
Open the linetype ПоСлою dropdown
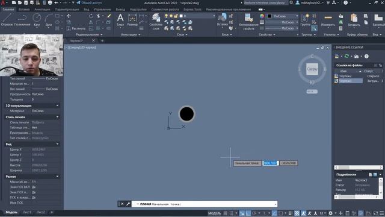(282, 28)
